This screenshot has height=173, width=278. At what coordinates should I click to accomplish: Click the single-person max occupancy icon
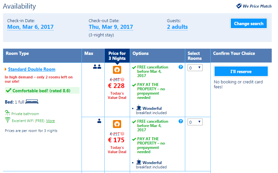coord(99,121)
